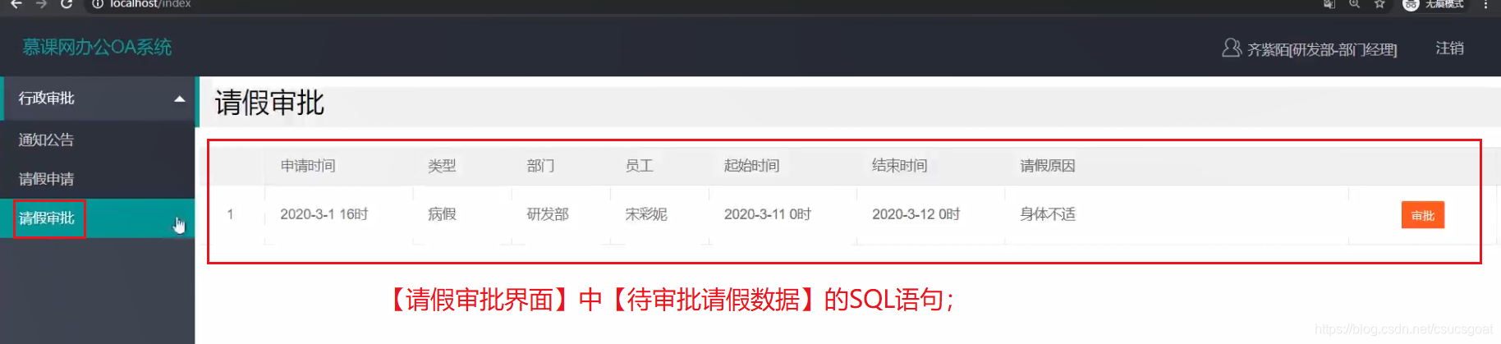Click the orange 审批 button
Image resolution: width=1501 pixels, height=344 pixels.
point(1422,215)
